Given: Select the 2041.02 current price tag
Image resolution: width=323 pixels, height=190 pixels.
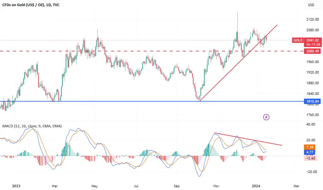Looking at the screenshot, I should 313,40.
